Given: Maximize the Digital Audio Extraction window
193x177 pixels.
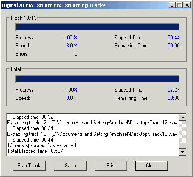Looking at the screenshot, I should [x=179, y=5].
